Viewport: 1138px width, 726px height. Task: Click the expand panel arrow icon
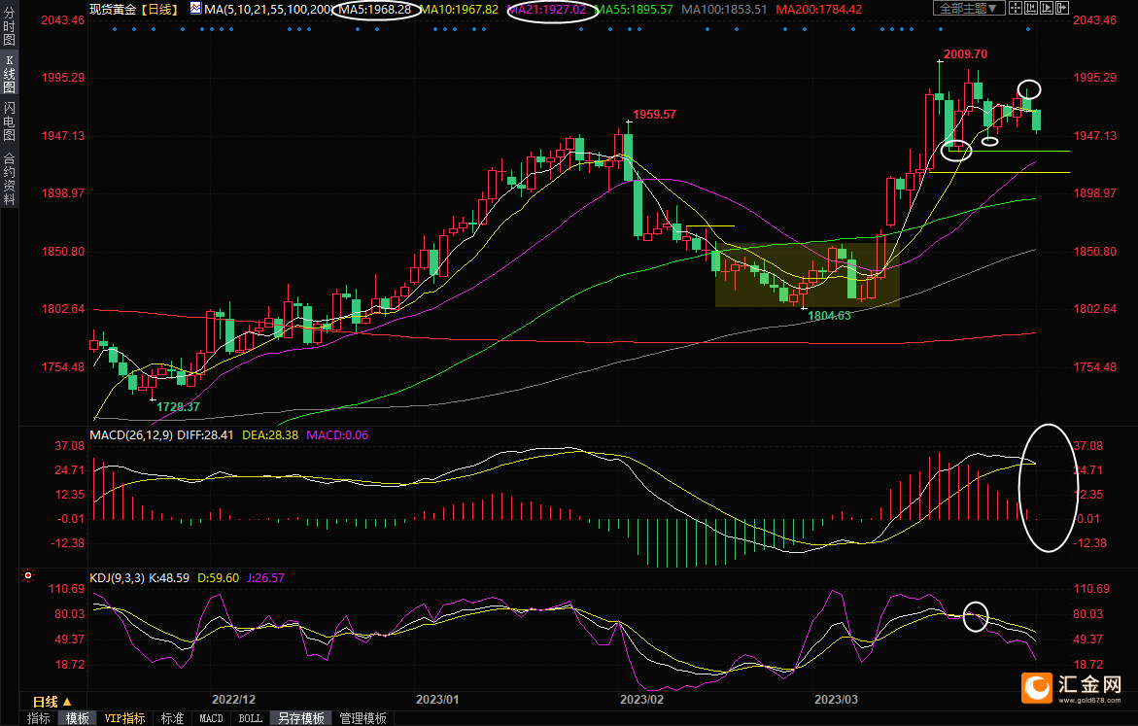click(x=1062, y=8)
